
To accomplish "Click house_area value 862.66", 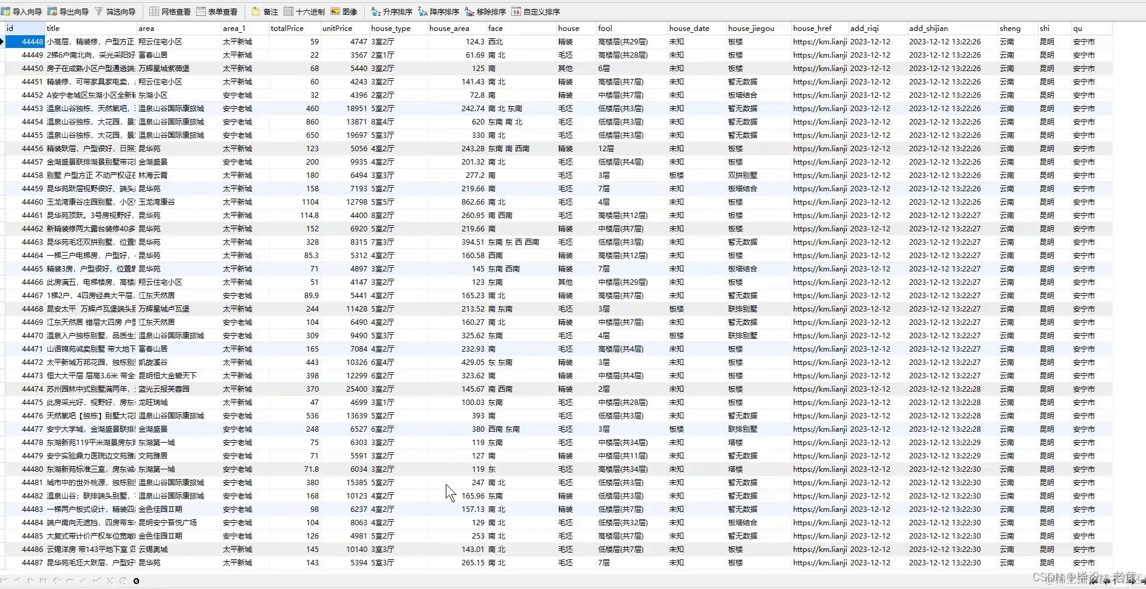I will pyautogui.click(x=457, y=202).
